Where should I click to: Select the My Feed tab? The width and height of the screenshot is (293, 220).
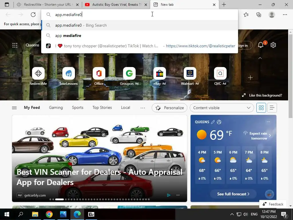click(32, 108)
